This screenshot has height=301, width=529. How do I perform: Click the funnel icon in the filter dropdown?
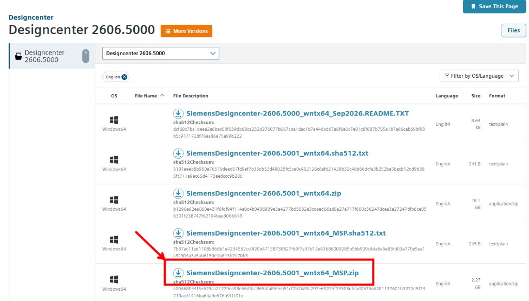coord(447,76)
